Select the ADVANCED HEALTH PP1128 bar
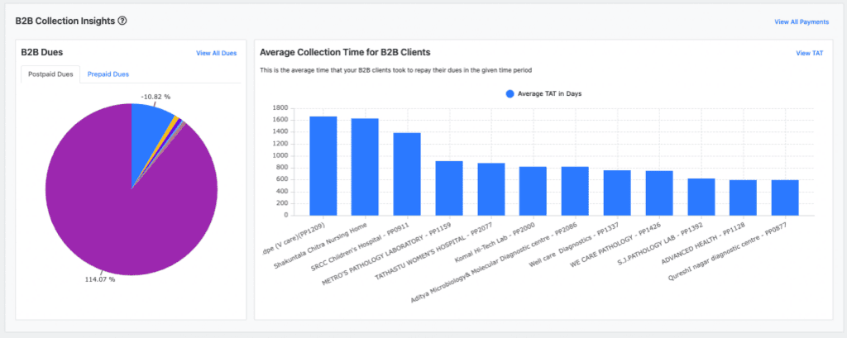 pos(743,197)
